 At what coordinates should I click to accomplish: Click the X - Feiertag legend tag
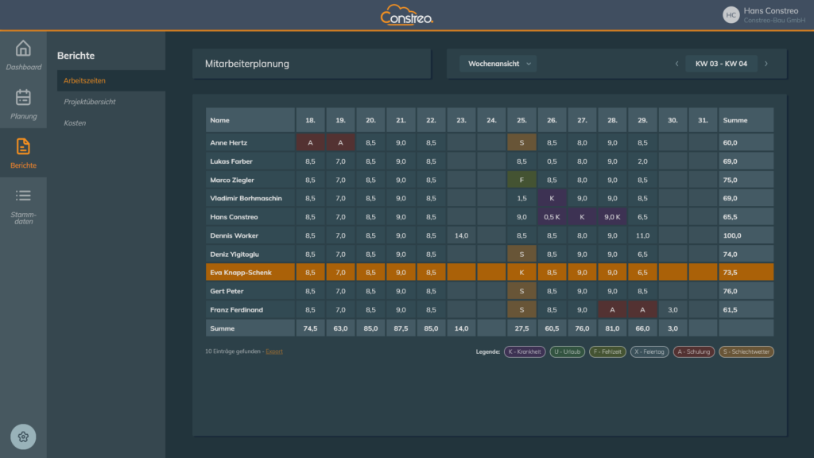tap(649, 351)
